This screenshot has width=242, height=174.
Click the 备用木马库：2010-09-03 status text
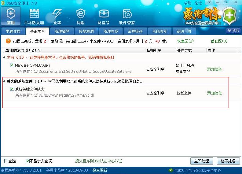coord(67,170)
